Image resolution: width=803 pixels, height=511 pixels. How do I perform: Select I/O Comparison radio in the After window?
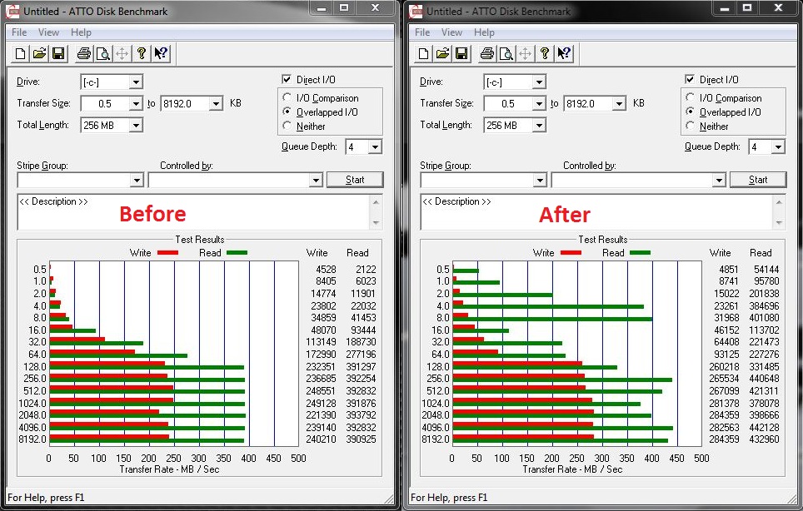click(x=690, y=97)
